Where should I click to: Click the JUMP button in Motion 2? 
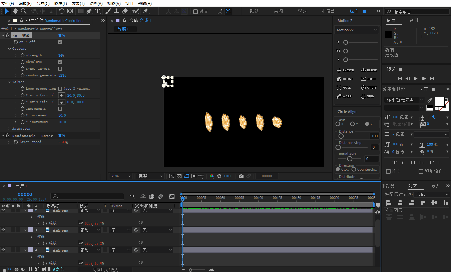368,79
